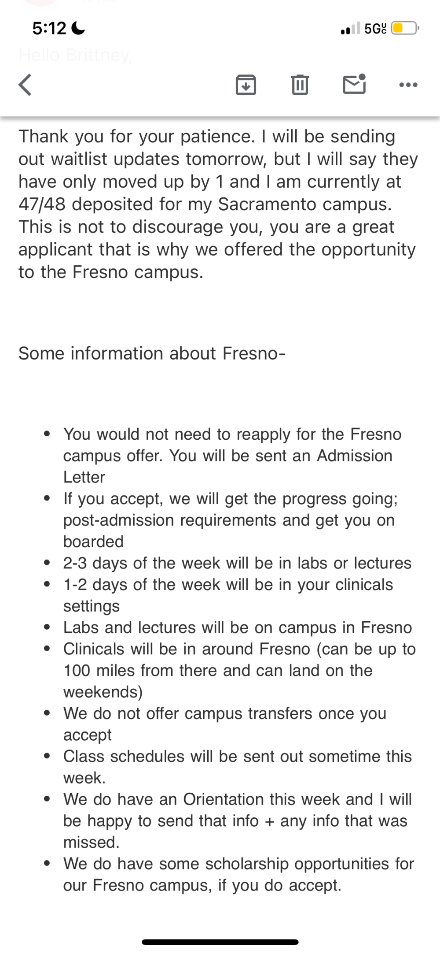Tap the back arrow to return to inbox

[25, 84]
